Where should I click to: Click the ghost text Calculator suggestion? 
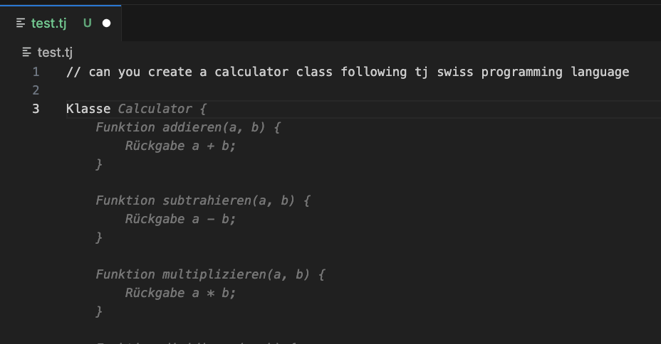pyautogui.click(x=155, y=109)
